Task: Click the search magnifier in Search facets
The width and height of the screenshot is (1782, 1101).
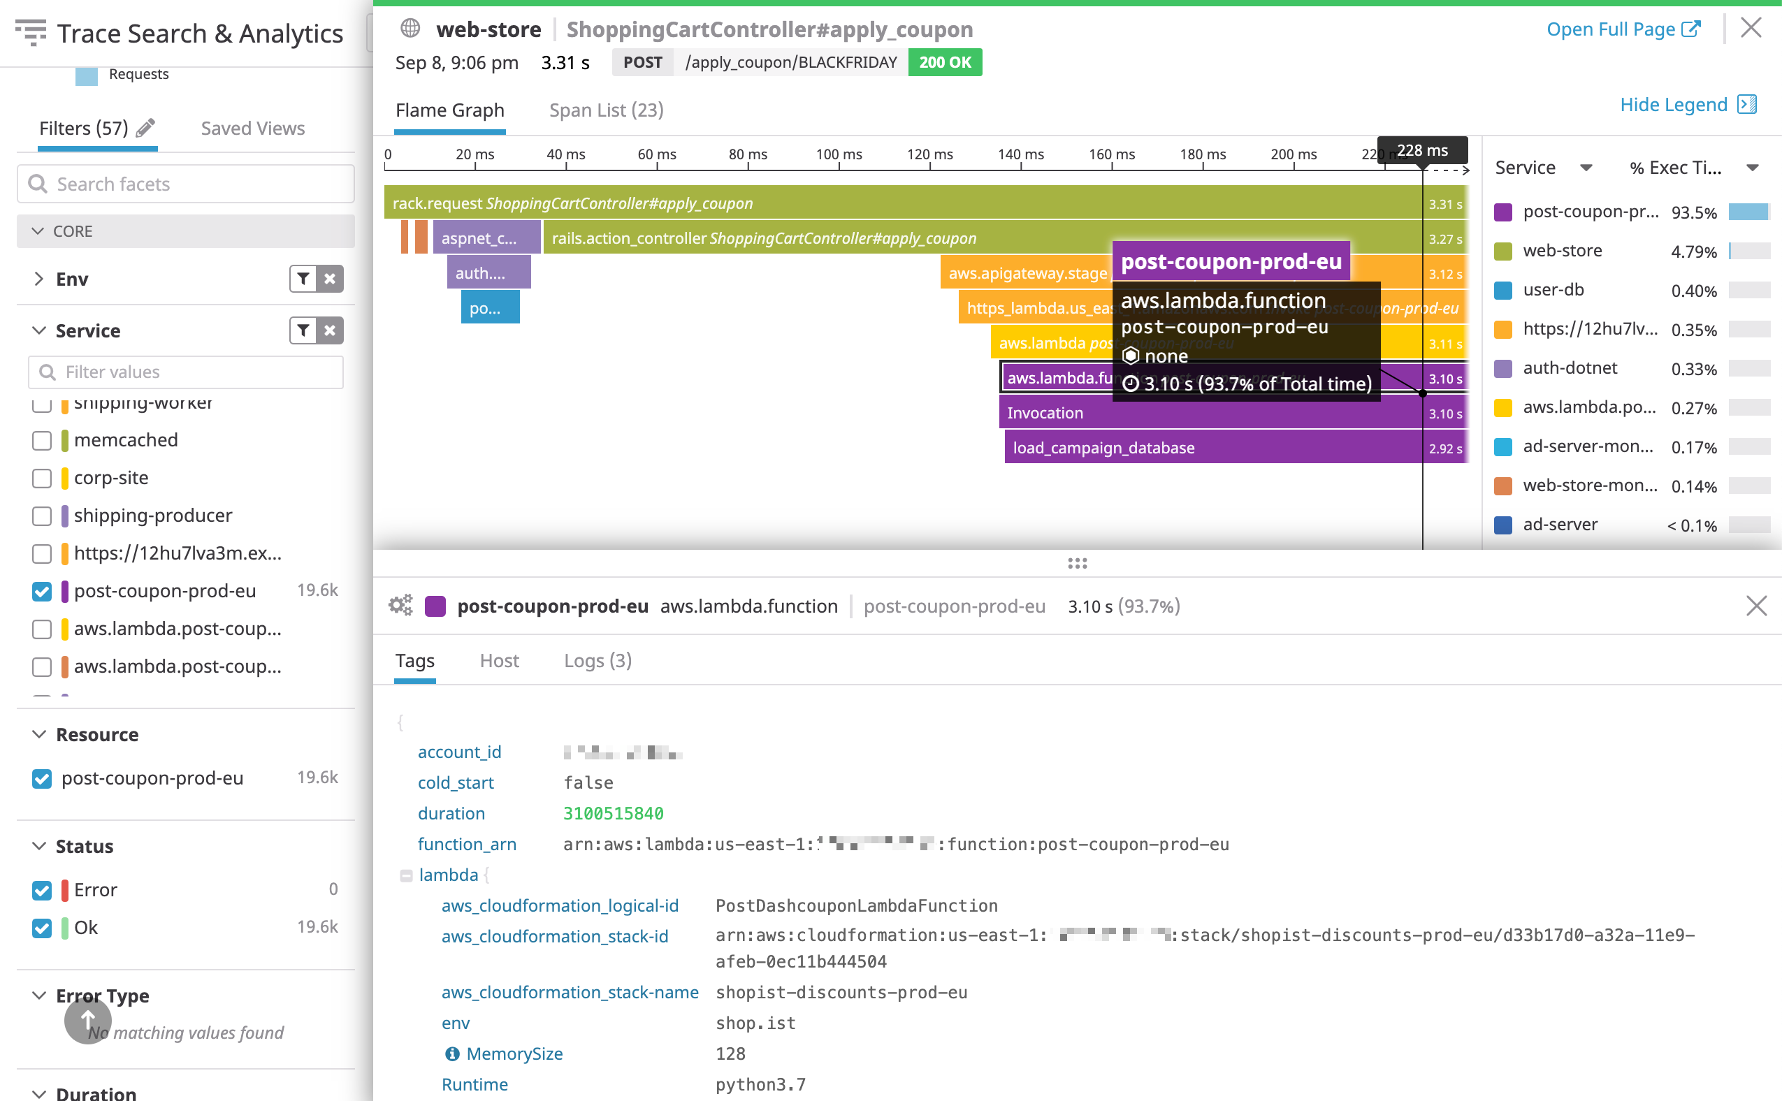Action: tap(38, 184)
